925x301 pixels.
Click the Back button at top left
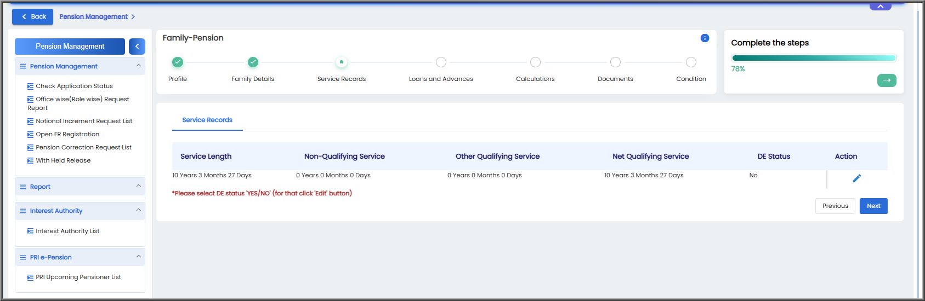click(33, 16)
